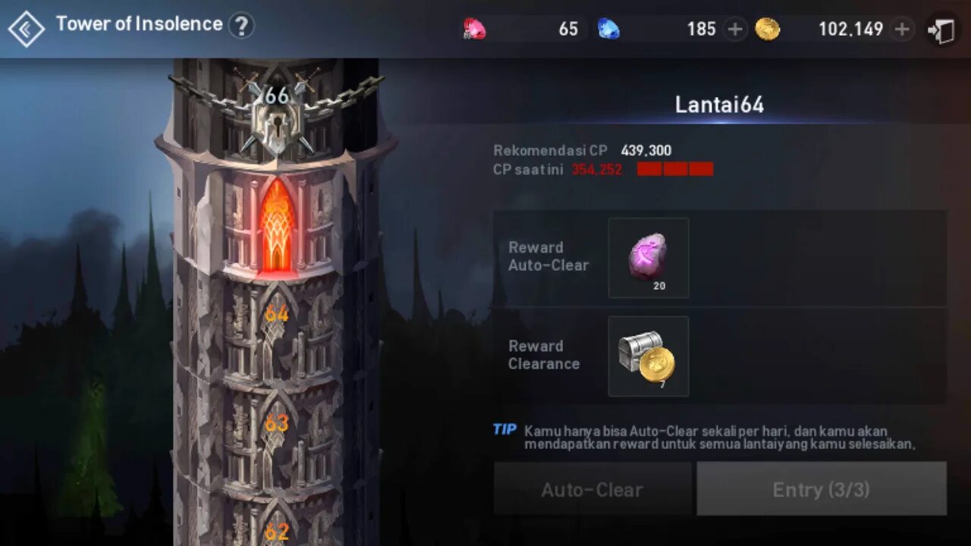The height and width of the screenshot is (546, 971).
Task: Tap the Lantai64 floor title
Action: [x=719, y=105]
